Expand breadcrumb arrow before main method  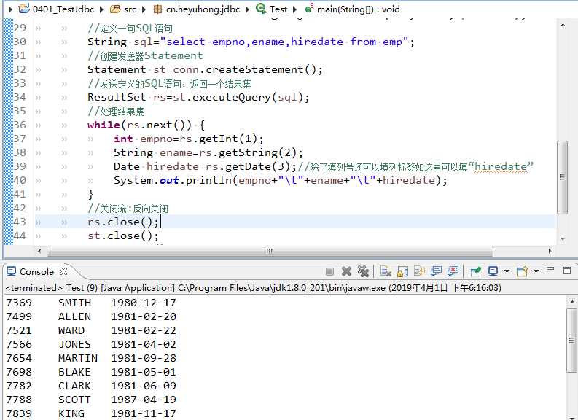point(294,9)
